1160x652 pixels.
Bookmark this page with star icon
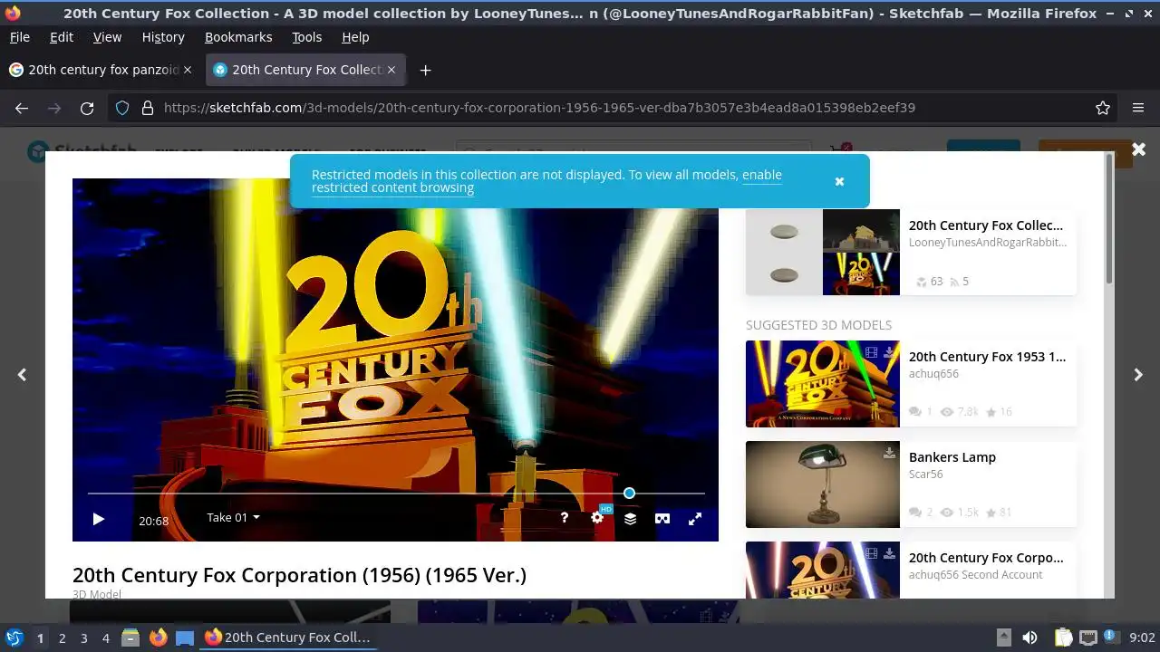(1103, 108)
